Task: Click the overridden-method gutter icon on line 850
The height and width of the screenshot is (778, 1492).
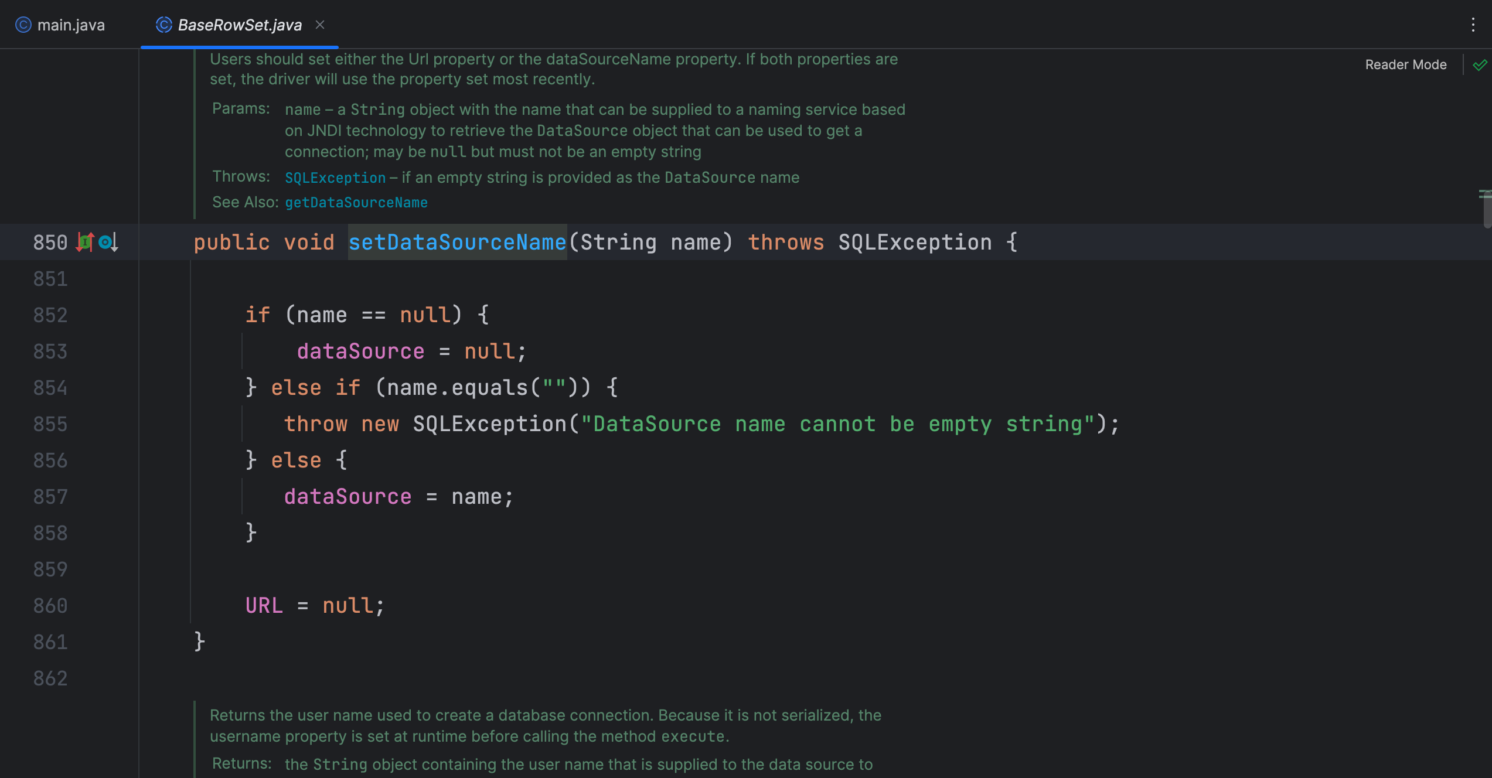Action: coord(108,242)
